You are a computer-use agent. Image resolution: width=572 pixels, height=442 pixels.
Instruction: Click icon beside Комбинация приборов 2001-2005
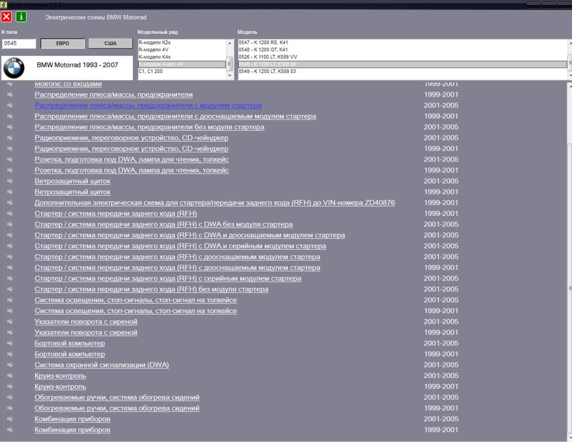click(x=10, y=419)
